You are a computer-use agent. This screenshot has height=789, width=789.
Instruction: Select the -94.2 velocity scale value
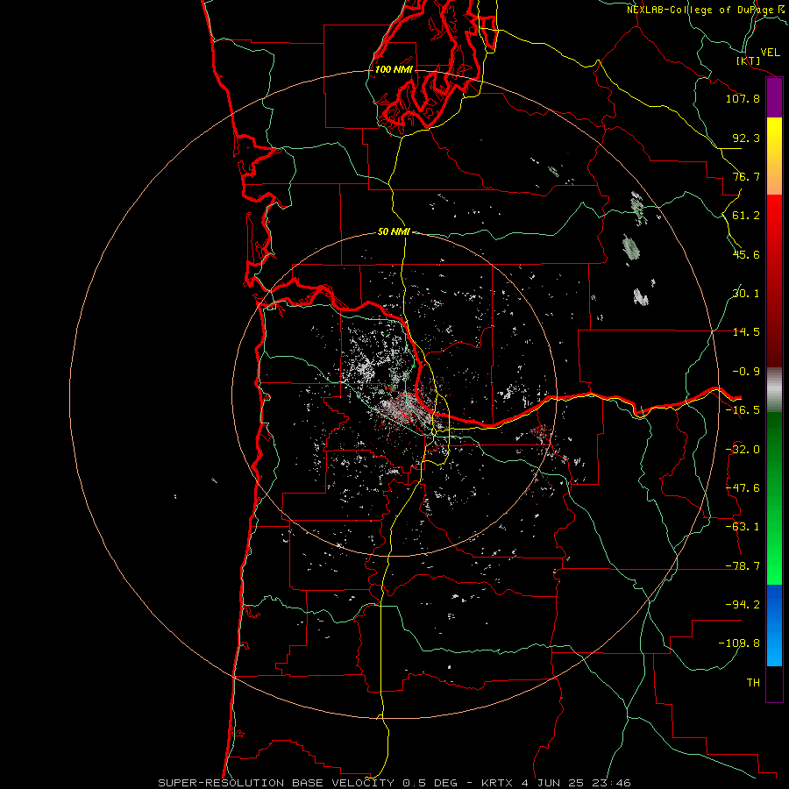tap(743, 605)
